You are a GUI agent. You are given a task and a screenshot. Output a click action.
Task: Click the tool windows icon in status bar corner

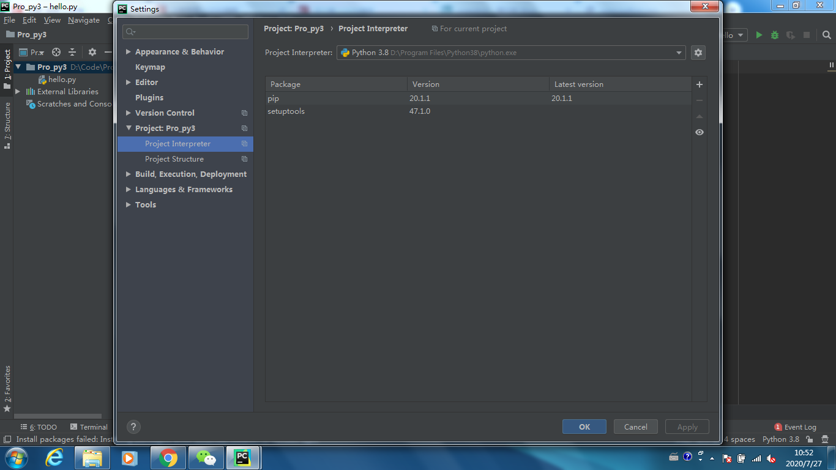pyautogui.click(x=7, y=439)
